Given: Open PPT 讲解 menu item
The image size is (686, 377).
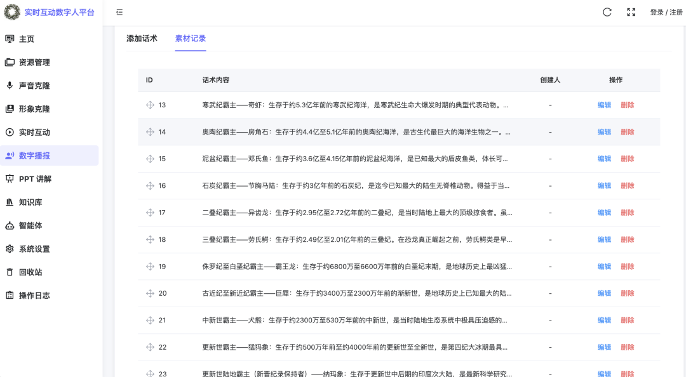Looking at the screenshot, I should pyautogui.click(x=50, y=178).
